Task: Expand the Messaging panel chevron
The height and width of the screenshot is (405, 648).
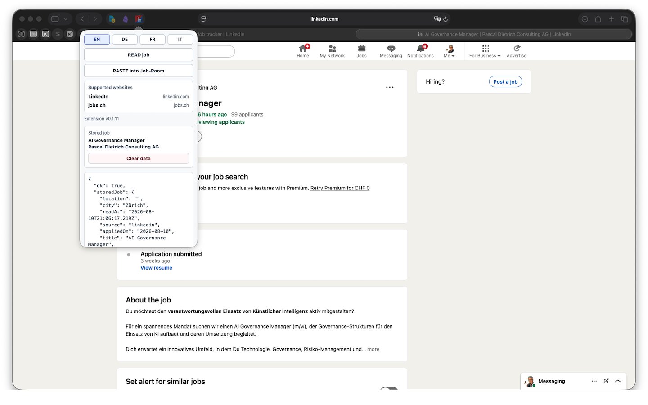Action: coord(618,381)
